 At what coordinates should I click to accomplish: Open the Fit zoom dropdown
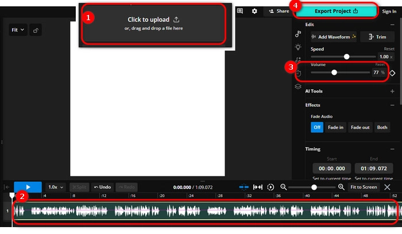(18, 30)
